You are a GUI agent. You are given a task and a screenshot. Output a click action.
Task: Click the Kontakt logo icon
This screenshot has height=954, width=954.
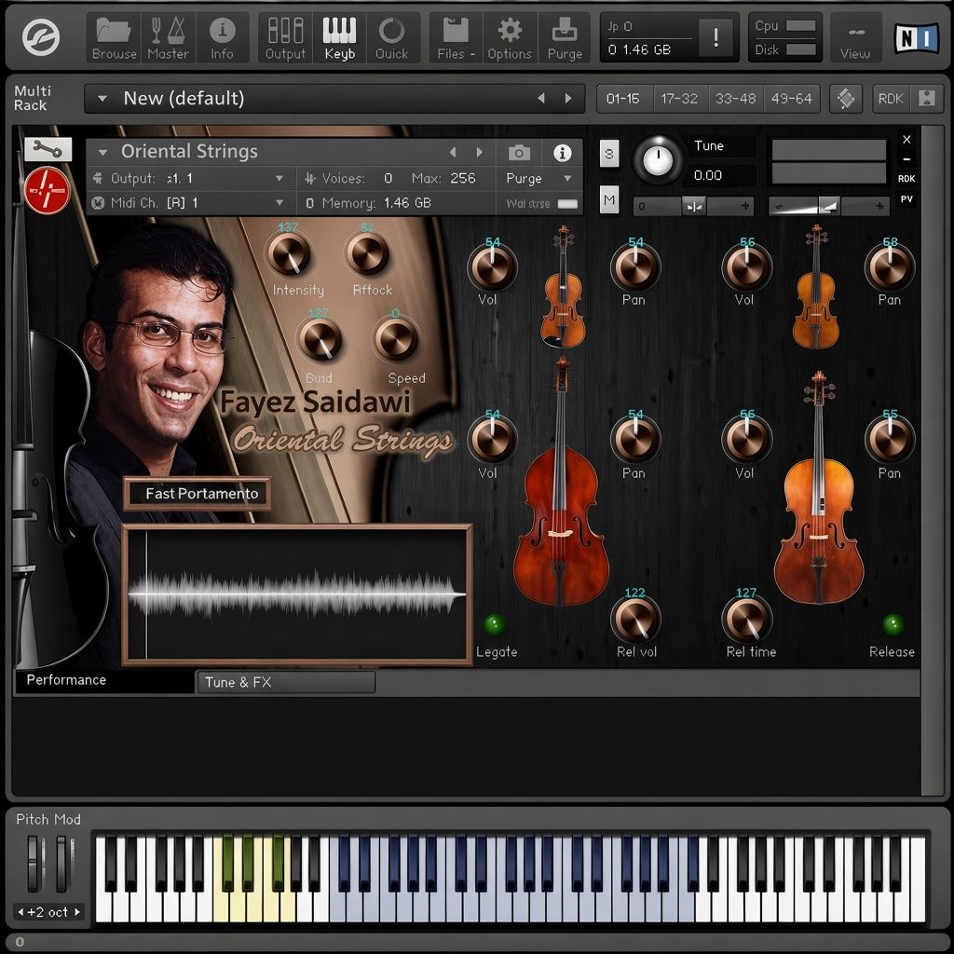coord(41,36)
